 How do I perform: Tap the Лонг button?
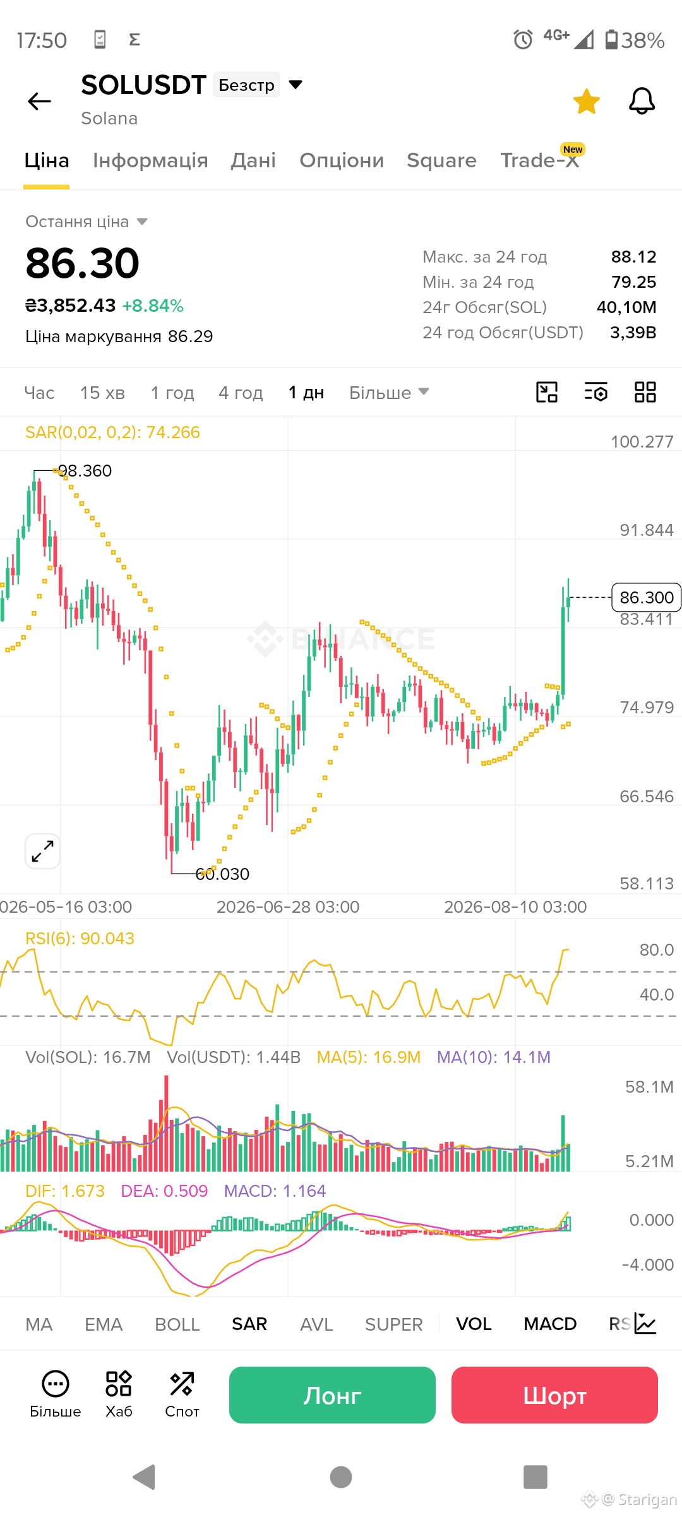[332, 1395]
